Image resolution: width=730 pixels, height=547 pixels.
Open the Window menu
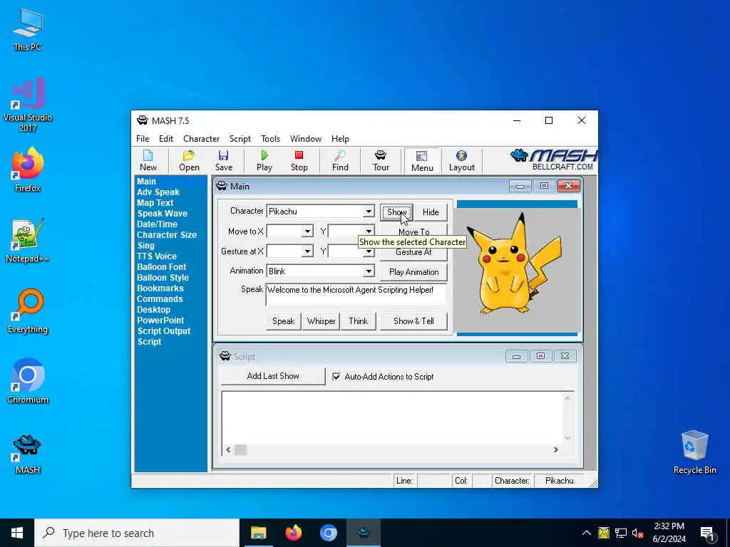[x=305, y=139]
